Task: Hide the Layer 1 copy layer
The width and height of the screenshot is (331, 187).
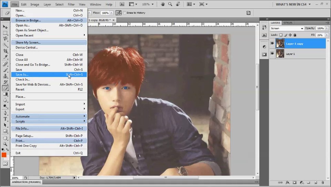Action: tap(272, 44)
